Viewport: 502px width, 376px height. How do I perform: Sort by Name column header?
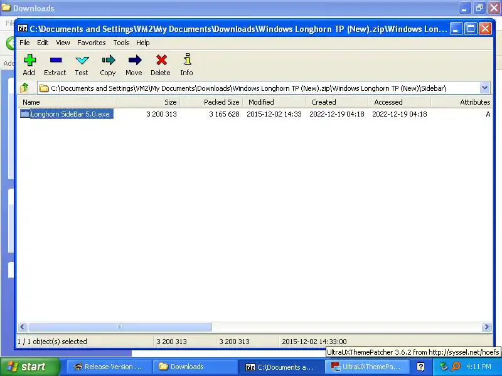67,102
